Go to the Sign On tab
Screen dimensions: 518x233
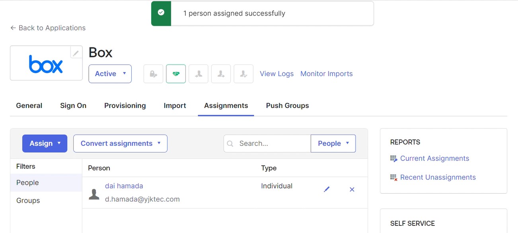click(73, 106)
